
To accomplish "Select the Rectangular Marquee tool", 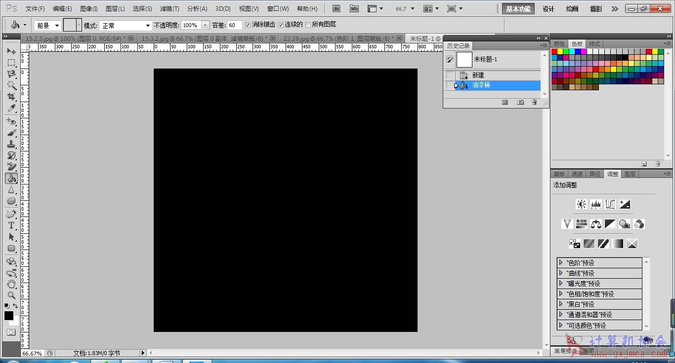I will tap(11, 63).
